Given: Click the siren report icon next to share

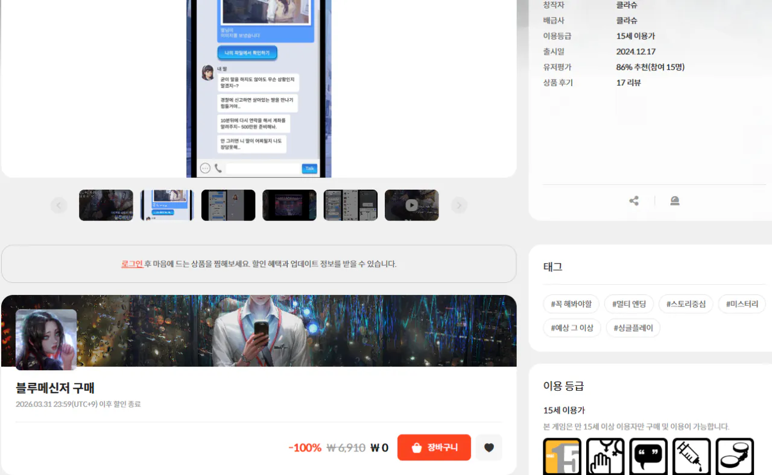Looking at the screenshot, I should [x=674, y=200].
